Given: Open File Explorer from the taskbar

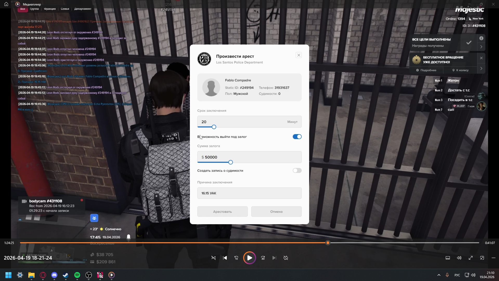Looking at the screenshot, I should 31,275.
